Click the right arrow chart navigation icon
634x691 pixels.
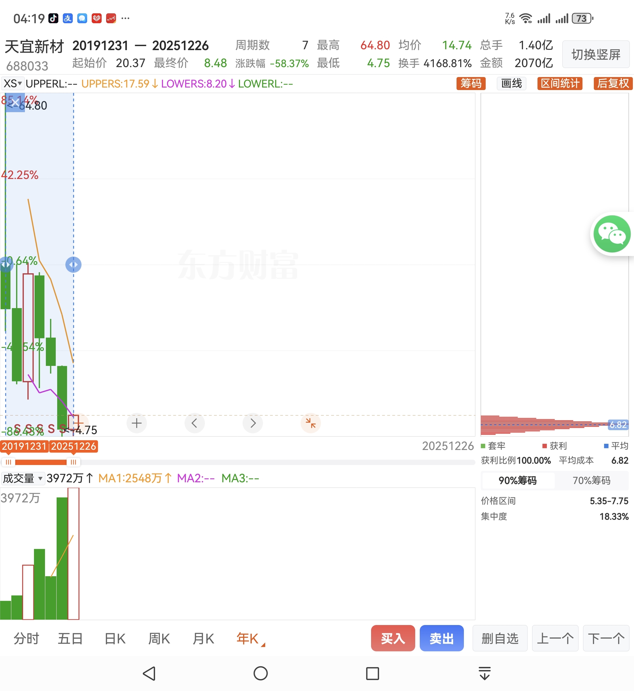point(252,423)
